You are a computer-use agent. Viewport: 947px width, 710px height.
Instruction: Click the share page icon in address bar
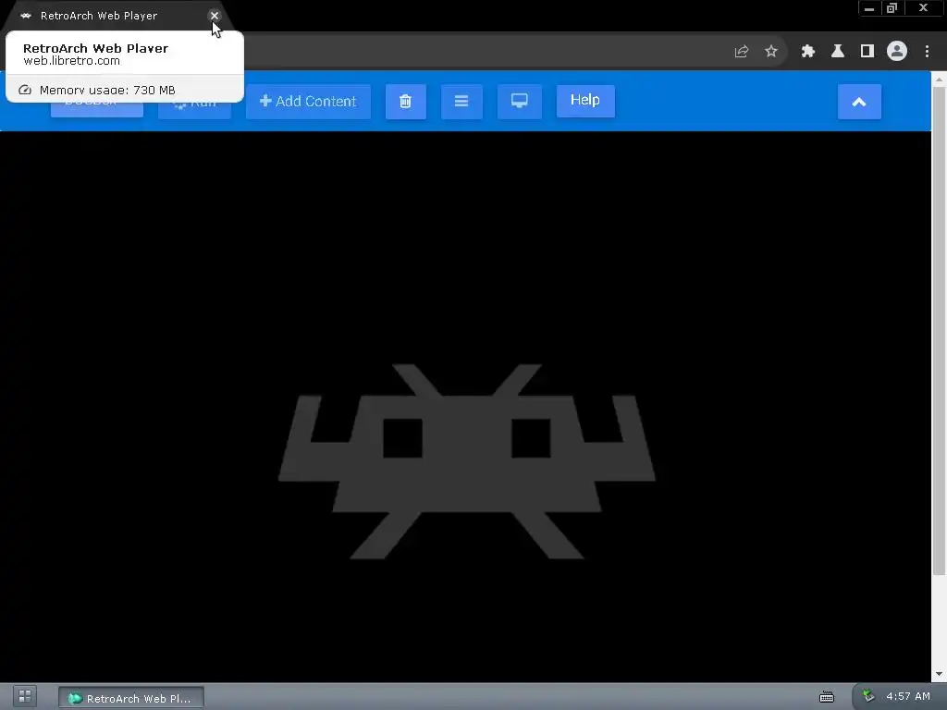pyautogui.click(x=742, y=52)
